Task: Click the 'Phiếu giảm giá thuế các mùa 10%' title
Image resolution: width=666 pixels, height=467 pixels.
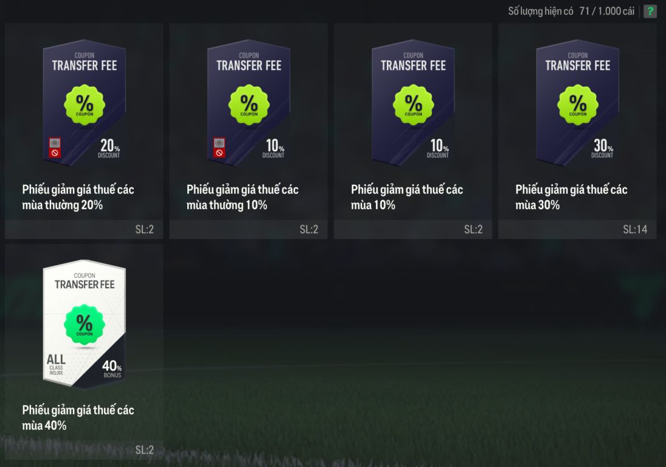Action: (x=407, y=197)
